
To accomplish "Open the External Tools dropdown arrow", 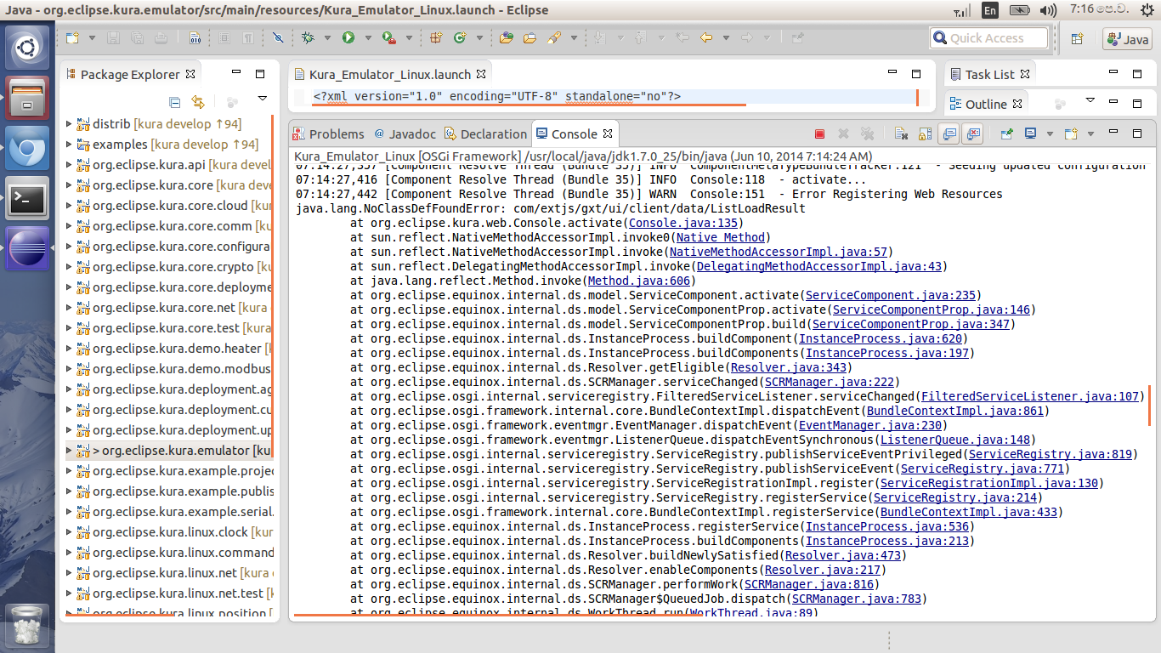I will pos(409,37).
